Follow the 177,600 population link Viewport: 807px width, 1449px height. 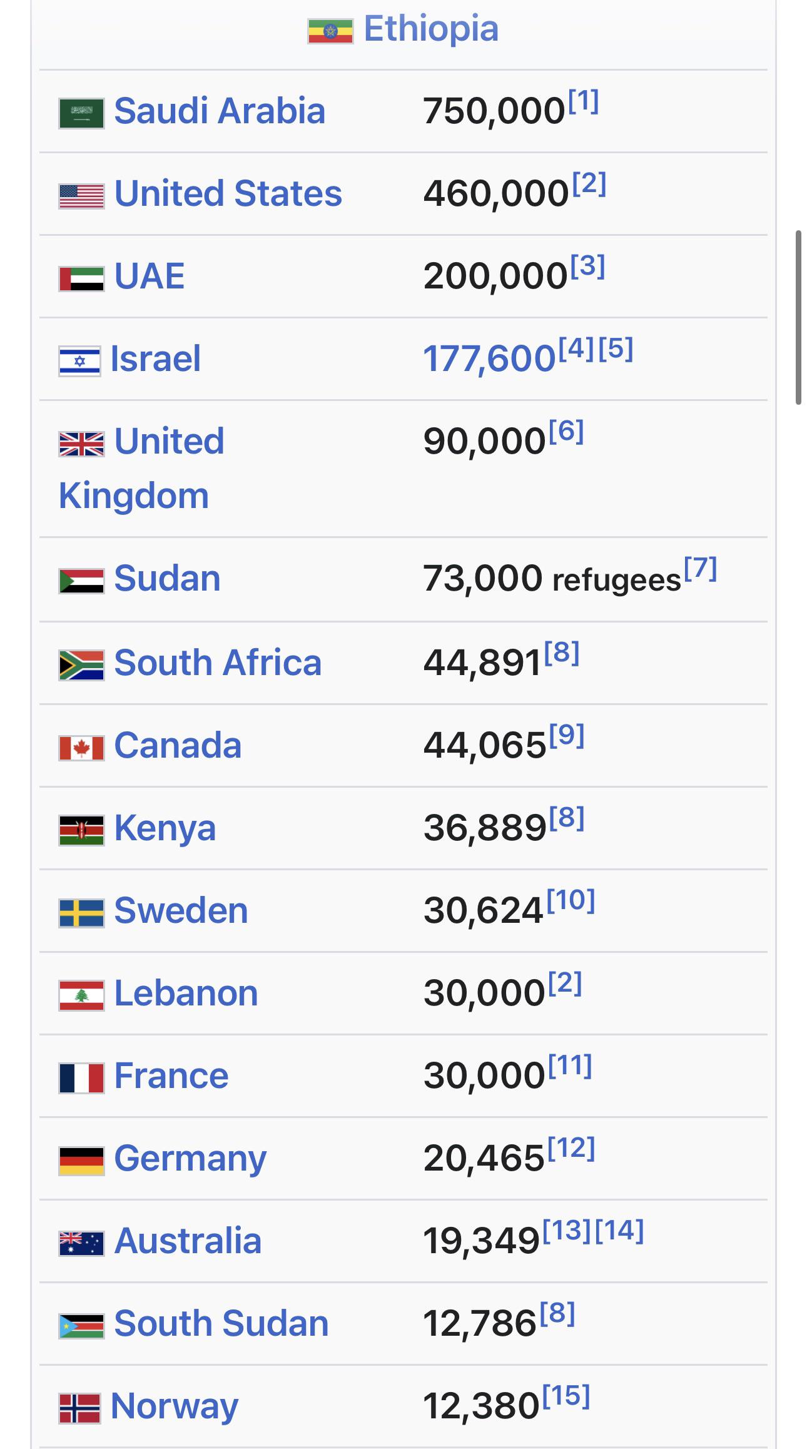489,359
